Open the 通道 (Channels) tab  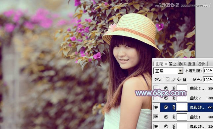pyautogui.click(x=192, y=64)
